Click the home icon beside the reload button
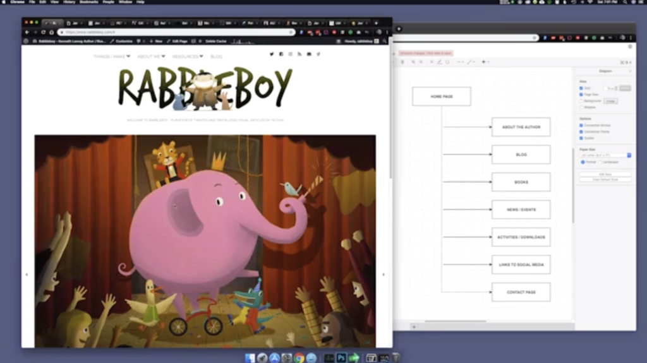 click(52, 32)
